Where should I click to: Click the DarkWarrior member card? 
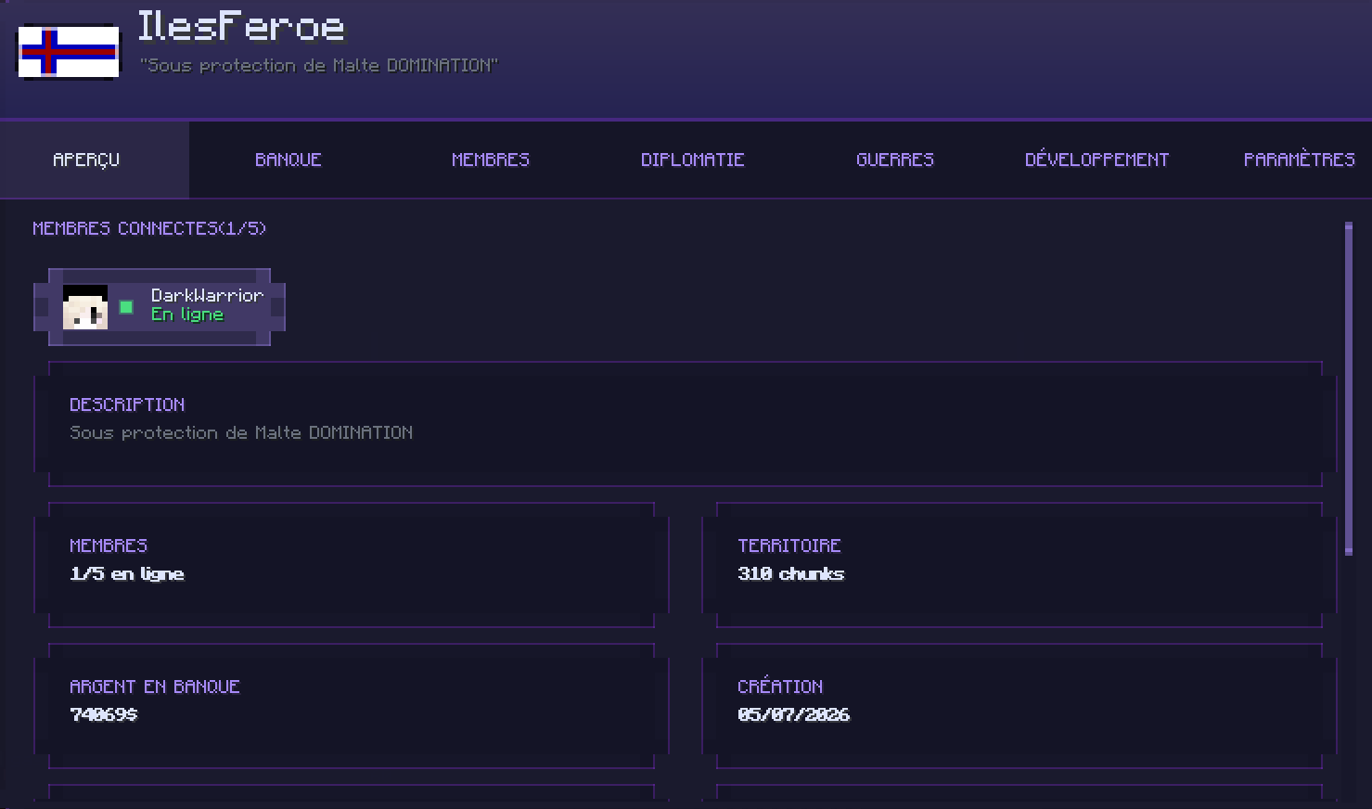[x=160, y=307]
